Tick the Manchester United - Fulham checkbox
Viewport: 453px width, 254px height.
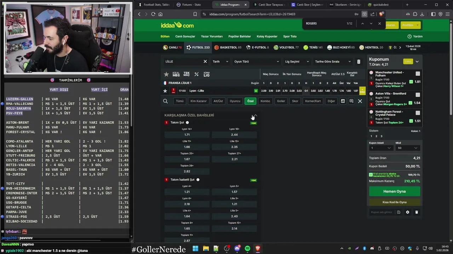tap(418, 74)
